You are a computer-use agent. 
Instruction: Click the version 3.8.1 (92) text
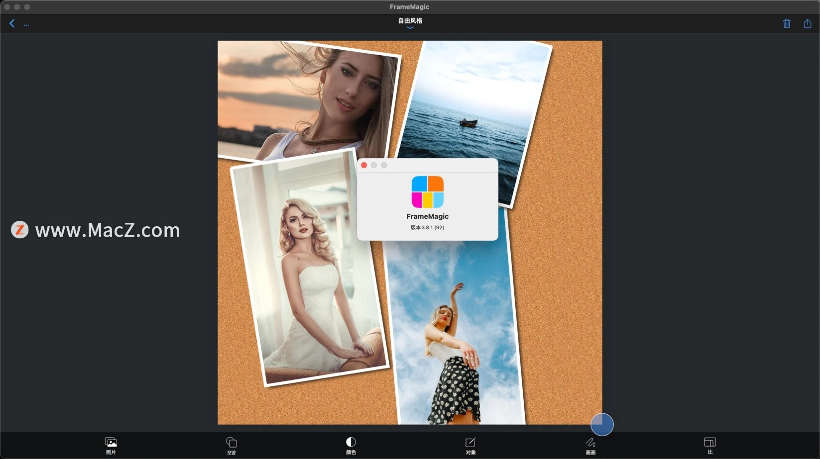tap(427, 228)
